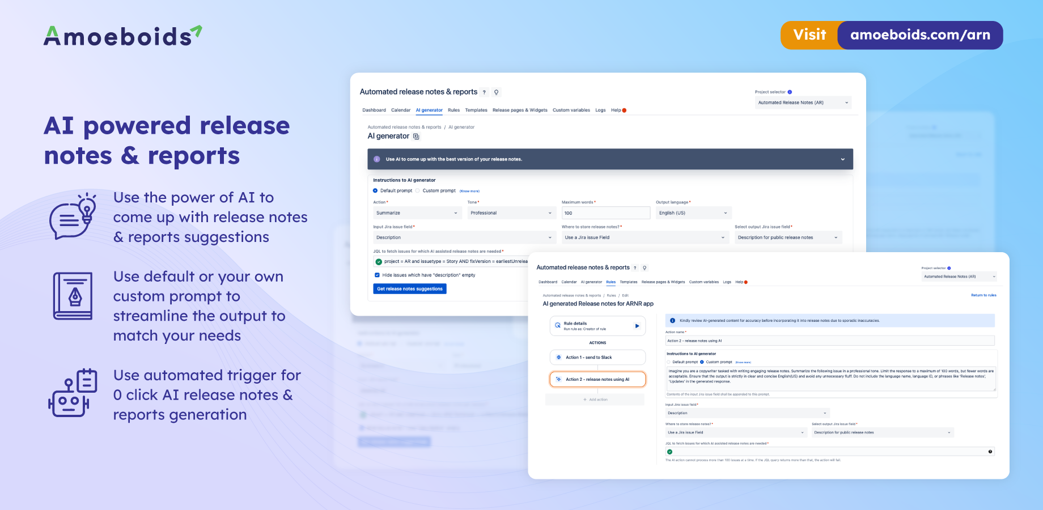Click the play arrow on the Rule details card

tap(637, 326)
